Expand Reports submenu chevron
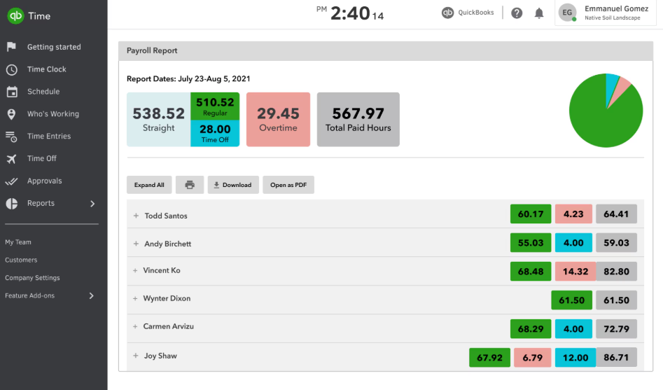This screenshot has width=663, height=390. coord(92,204)
